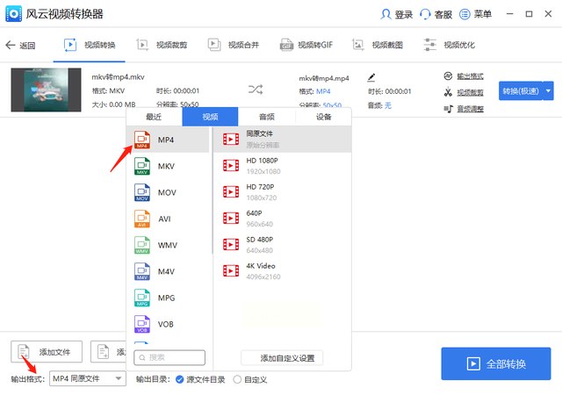Click the mkv video thumbnail

[46, 90]
